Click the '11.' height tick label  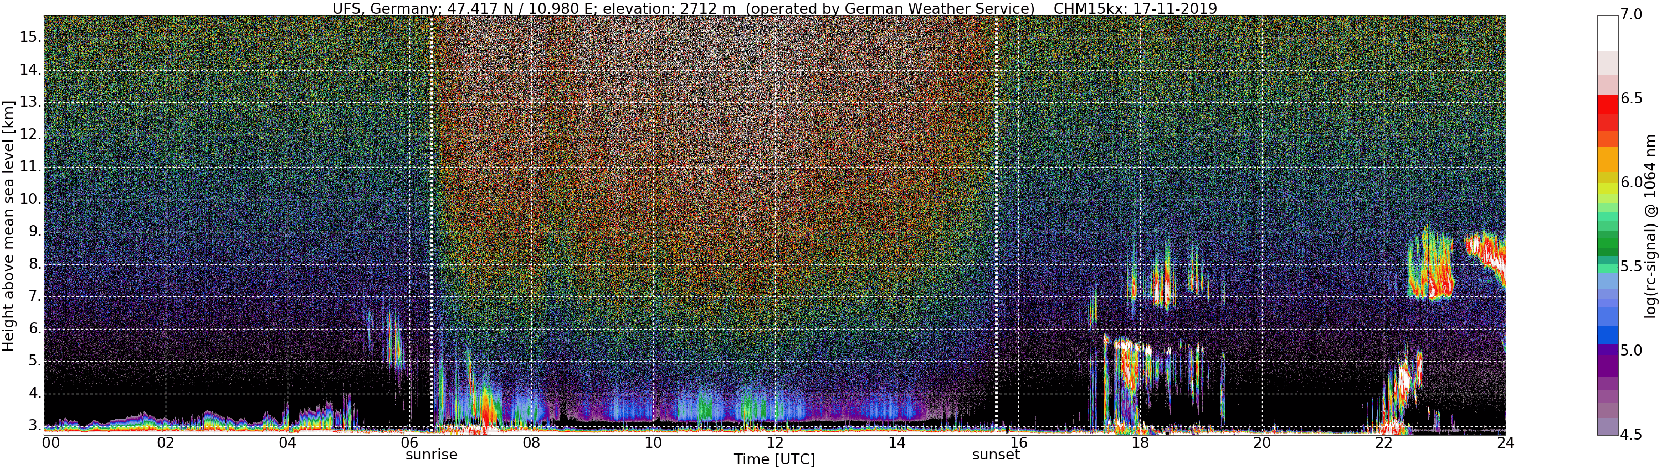click(x=30, y=167)
